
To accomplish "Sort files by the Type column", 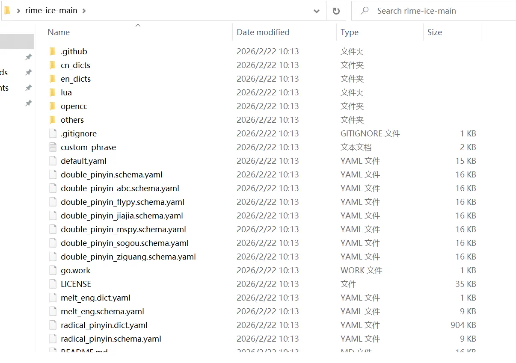I will (x=349, y=32).
